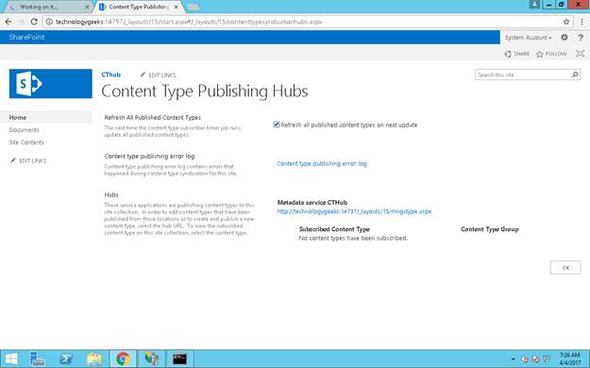This screenshot has width=590, height=368.
Task: Toggle Refresh all published content types checkbox
Action: click(277, 125)
